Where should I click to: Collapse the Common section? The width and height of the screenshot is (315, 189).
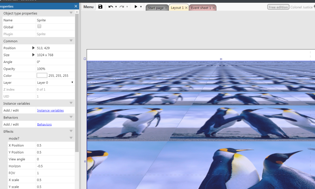click(71, 41)
